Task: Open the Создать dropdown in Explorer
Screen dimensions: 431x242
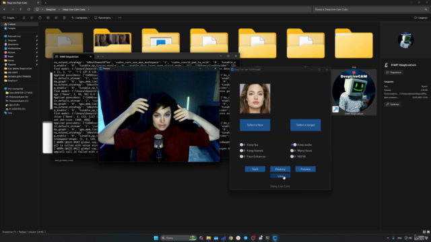Action: point(10,17)
